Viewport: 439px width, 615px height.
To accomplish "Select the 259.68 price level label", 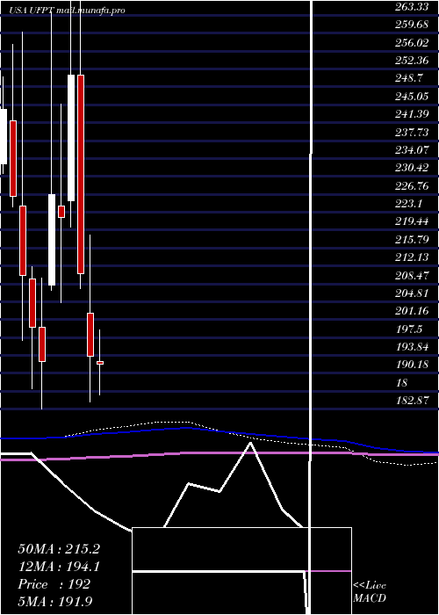I will click(x=412, y=25).
